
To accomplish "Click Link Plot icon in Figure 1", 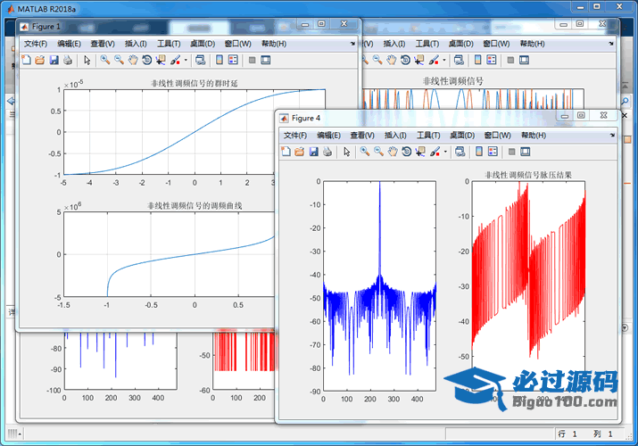I will 200,60.
